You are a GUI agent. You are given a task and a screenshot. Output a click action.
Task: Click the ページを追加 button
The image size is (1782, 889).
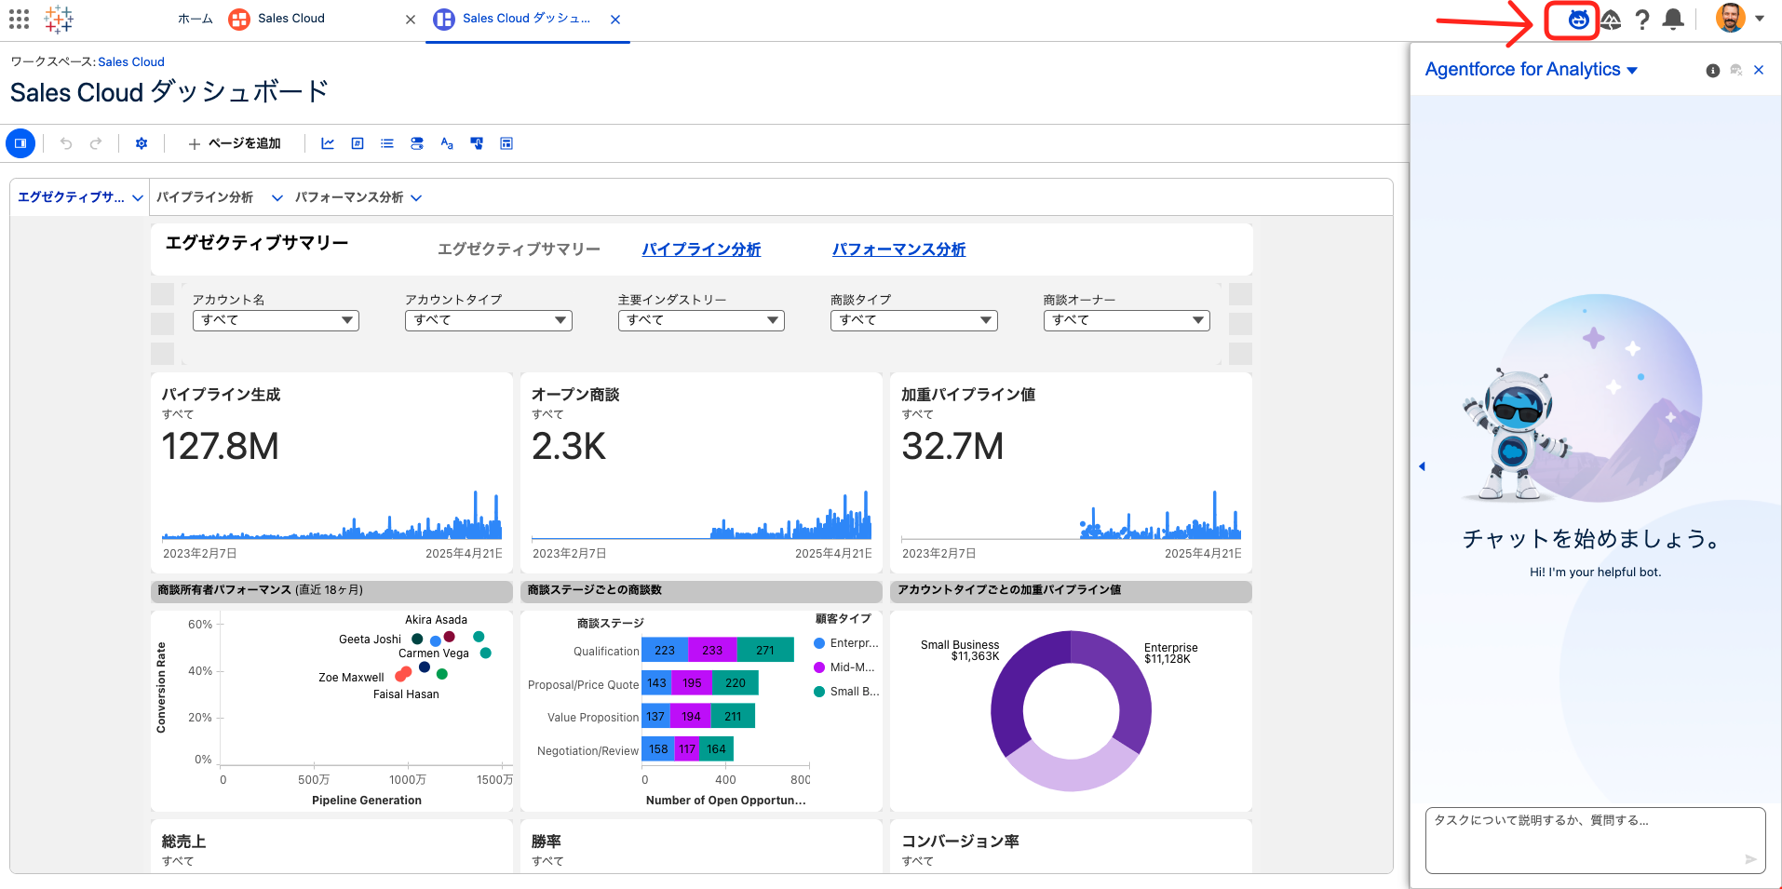[235, 143]
